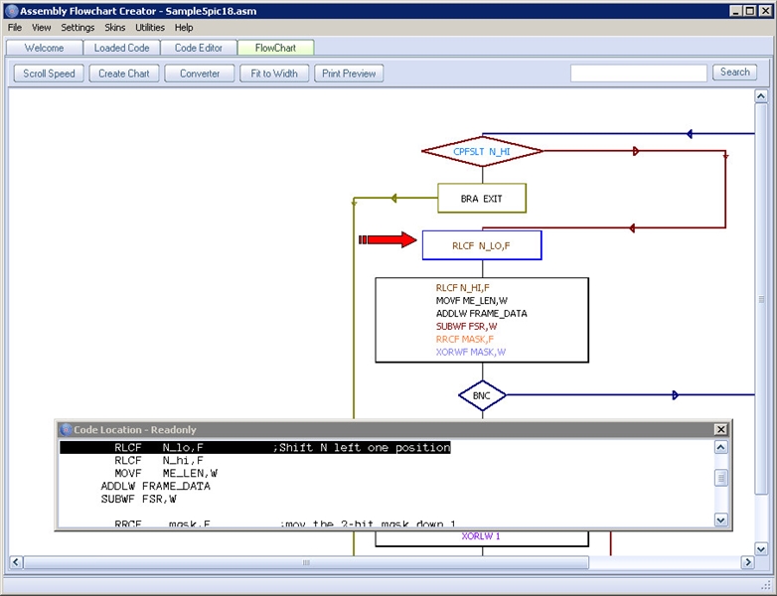This screenshot has width=777, height=596.
Task: Switch to the Code Editor tab
Action: [x=198, y=48]
